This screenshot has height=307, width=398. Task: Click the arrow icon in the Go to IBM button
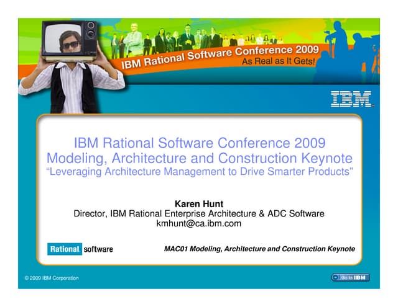click(x=336, y=277)
